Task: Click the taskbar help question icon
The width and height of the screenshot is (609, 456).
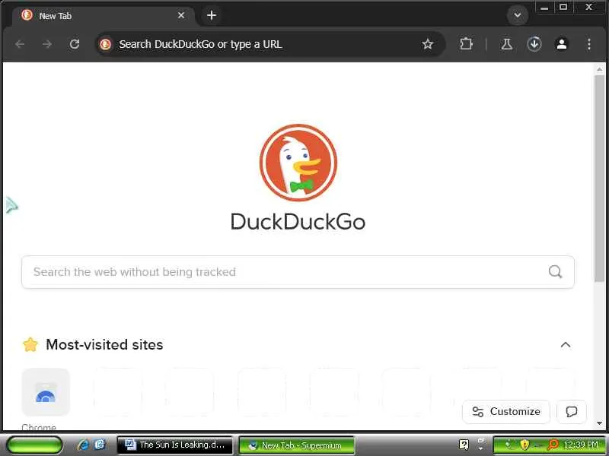Action: (464, 445)
